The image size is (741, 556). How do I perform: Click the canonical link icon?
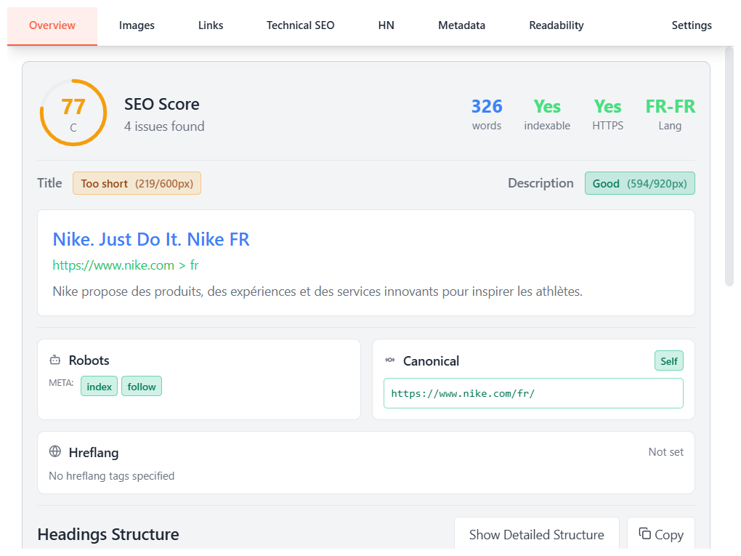389,360
